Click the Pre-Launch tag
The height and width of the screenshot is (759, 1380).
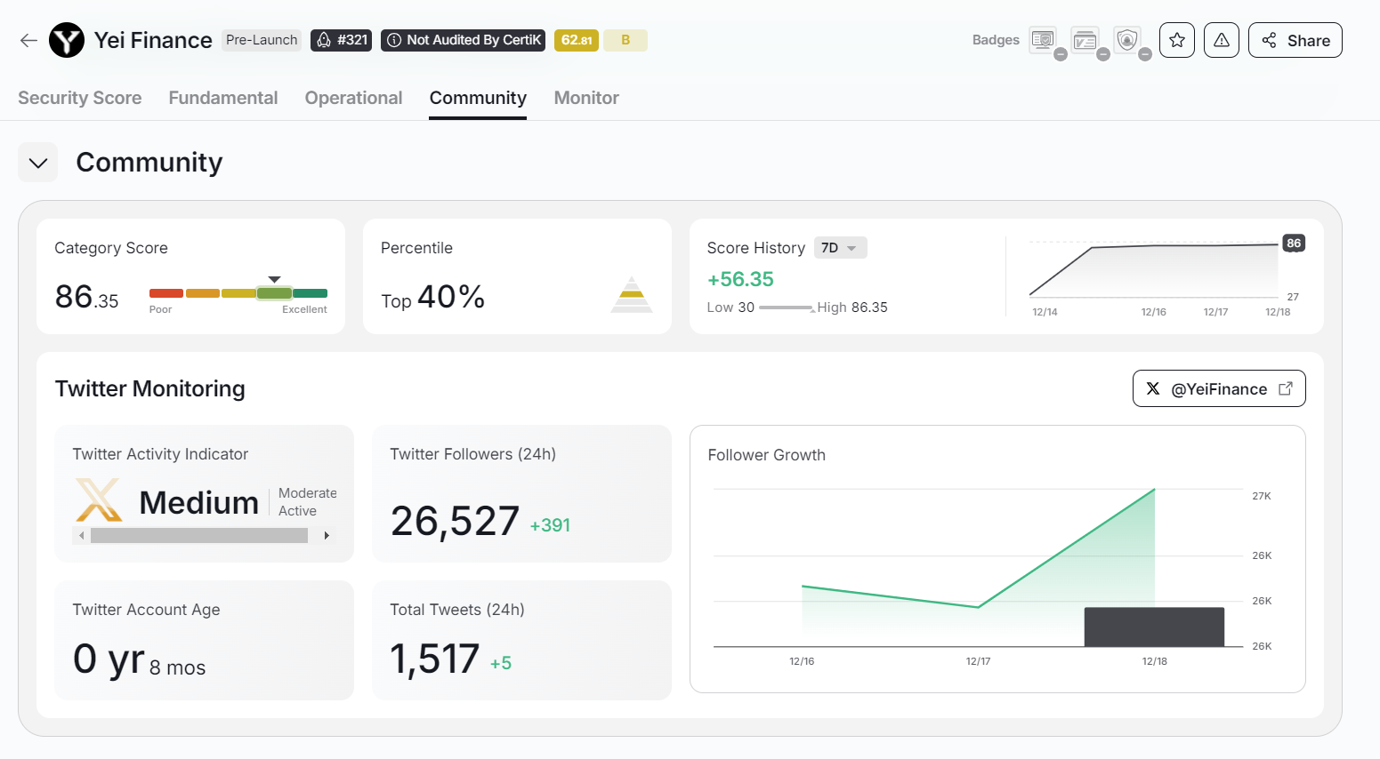coord(262,40)
